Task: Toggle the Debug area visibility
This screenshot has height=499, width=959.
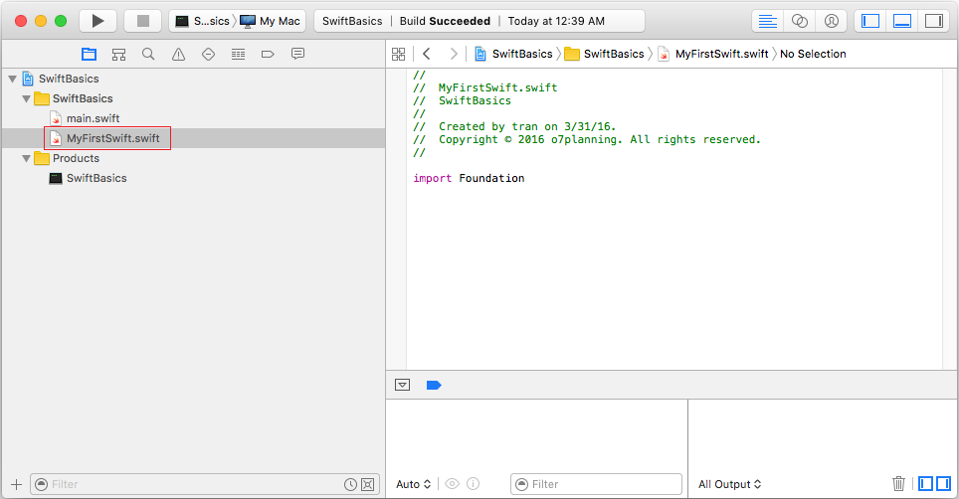Action: click(x=902, y=21)
